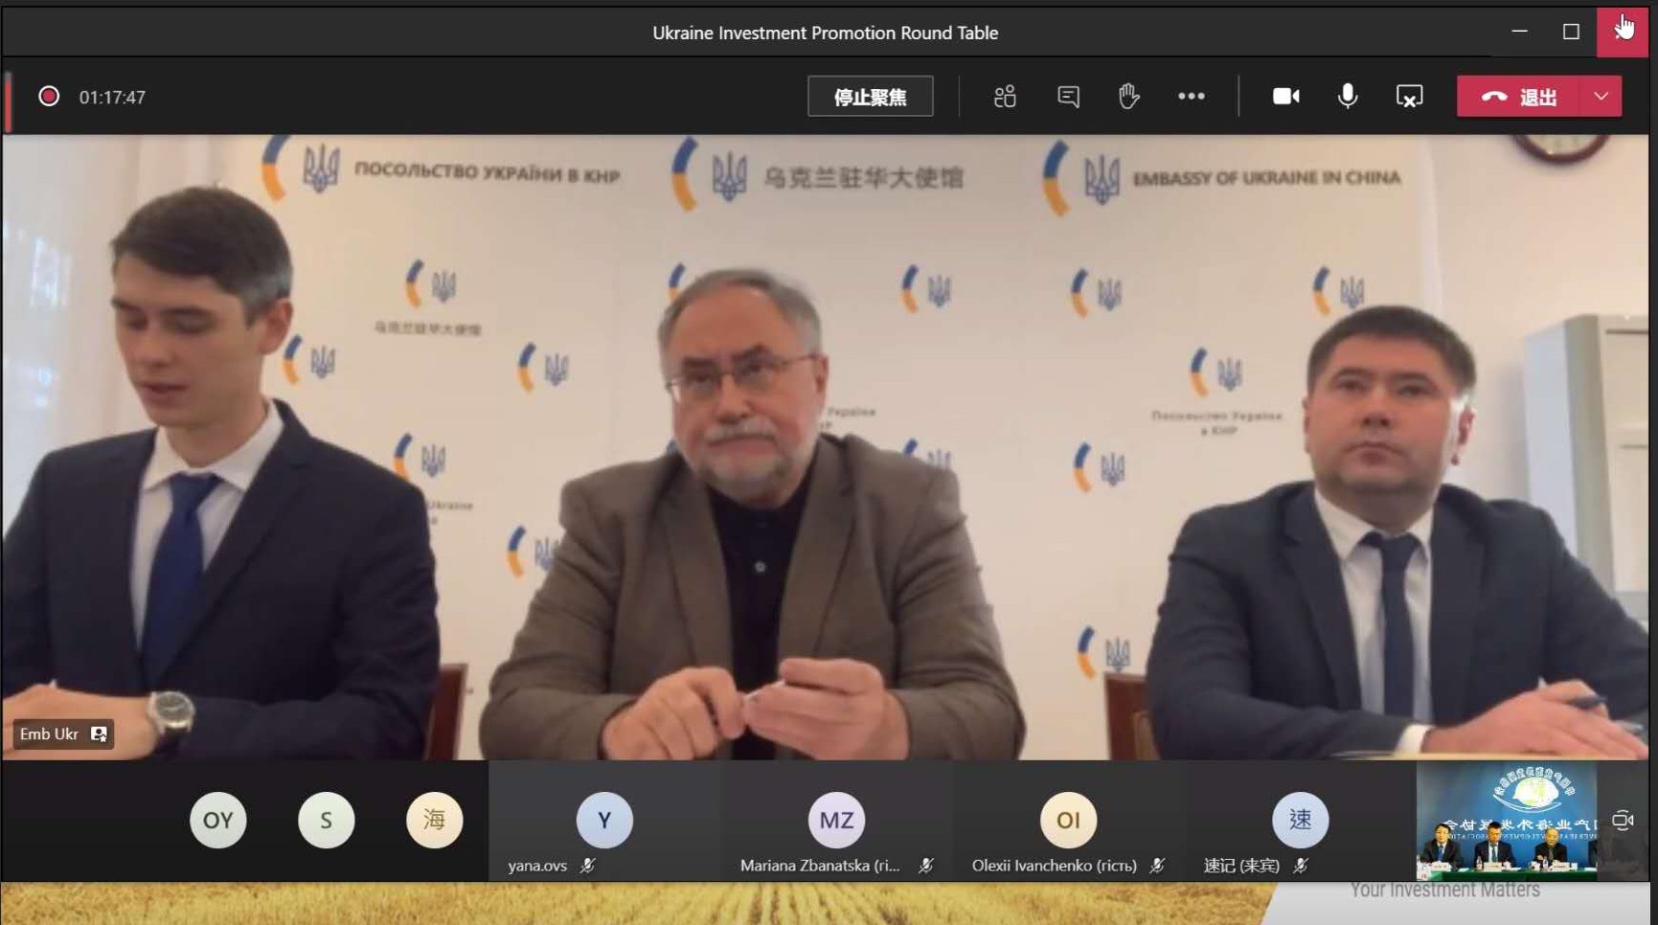This screenshot has width=1658, height=925.
Task: Click the Emb Ukr name tag
Action: 63,734
